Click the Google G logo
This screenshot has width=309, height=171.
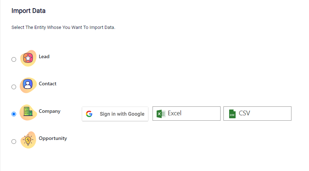89,114
